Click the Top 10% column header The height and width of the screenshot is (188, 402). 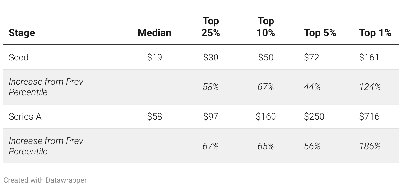click(x=266, y=27)
